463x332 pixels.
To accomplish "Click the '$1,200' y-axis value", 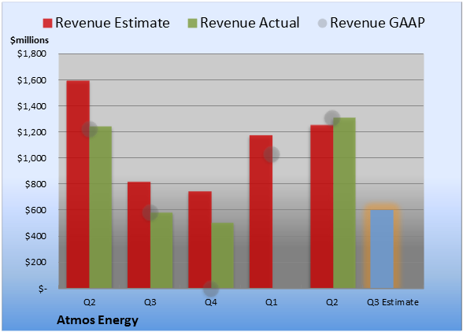I will tap(31, 132).
